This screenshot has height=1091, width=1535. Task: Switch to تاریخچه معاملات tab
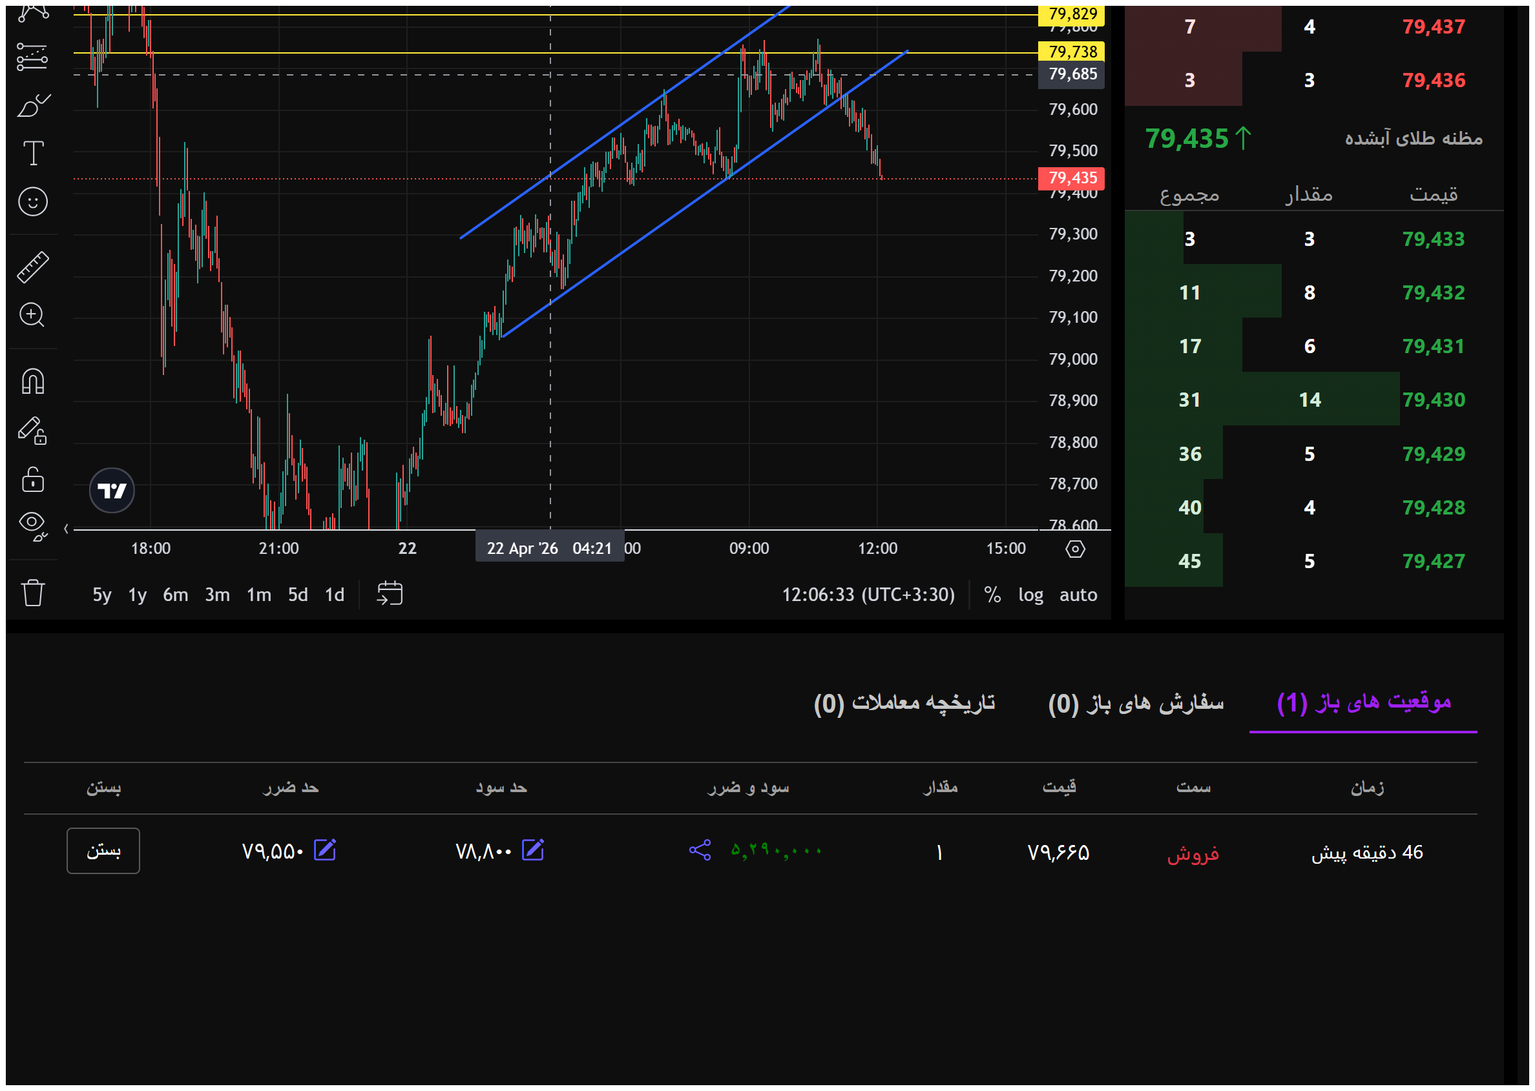coord(904,704)
